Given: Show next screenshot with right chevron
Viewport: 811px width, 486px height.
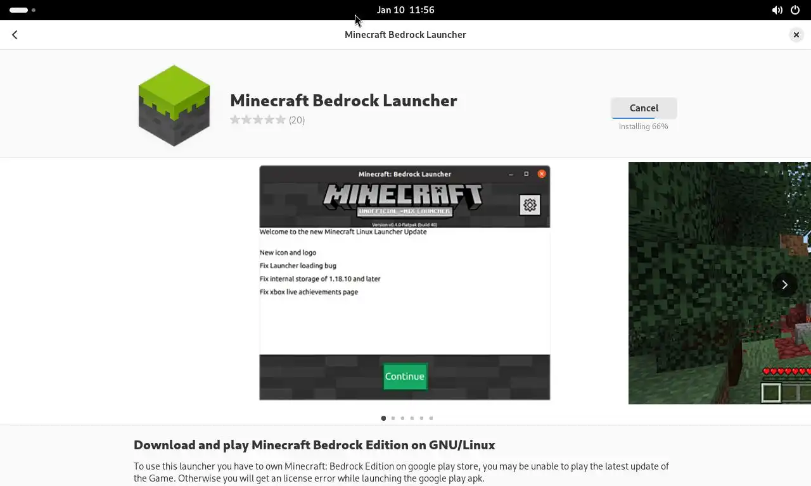Looking at the screenshot, I should click(784, 285).
